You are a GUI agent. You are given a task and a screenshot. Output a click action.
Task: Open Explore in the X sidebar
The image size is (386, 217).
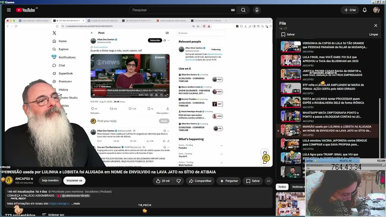tap(61, 49)
